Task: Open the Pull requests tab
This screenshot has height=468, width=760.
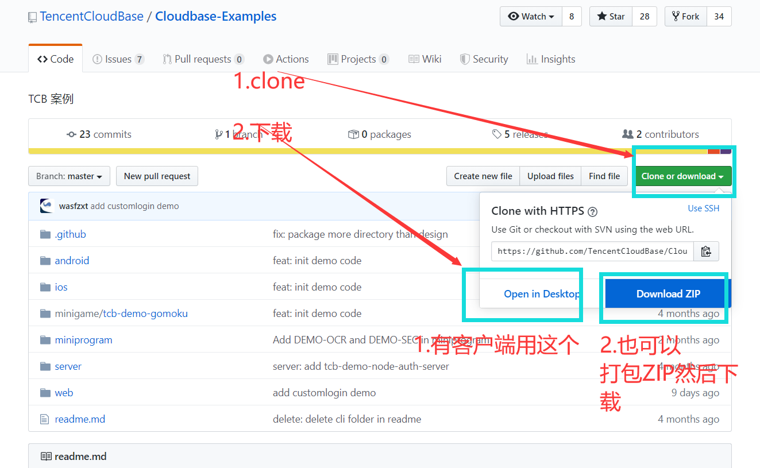Action: click(x=203, y=59)
